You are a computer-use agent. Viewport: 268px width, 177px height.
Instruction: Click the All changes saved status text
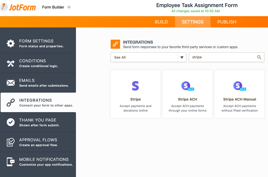195,11
